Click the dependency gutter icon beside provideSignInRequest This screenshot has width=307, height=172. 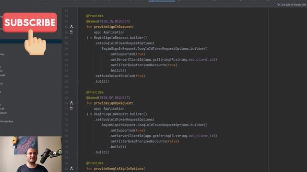71,27
